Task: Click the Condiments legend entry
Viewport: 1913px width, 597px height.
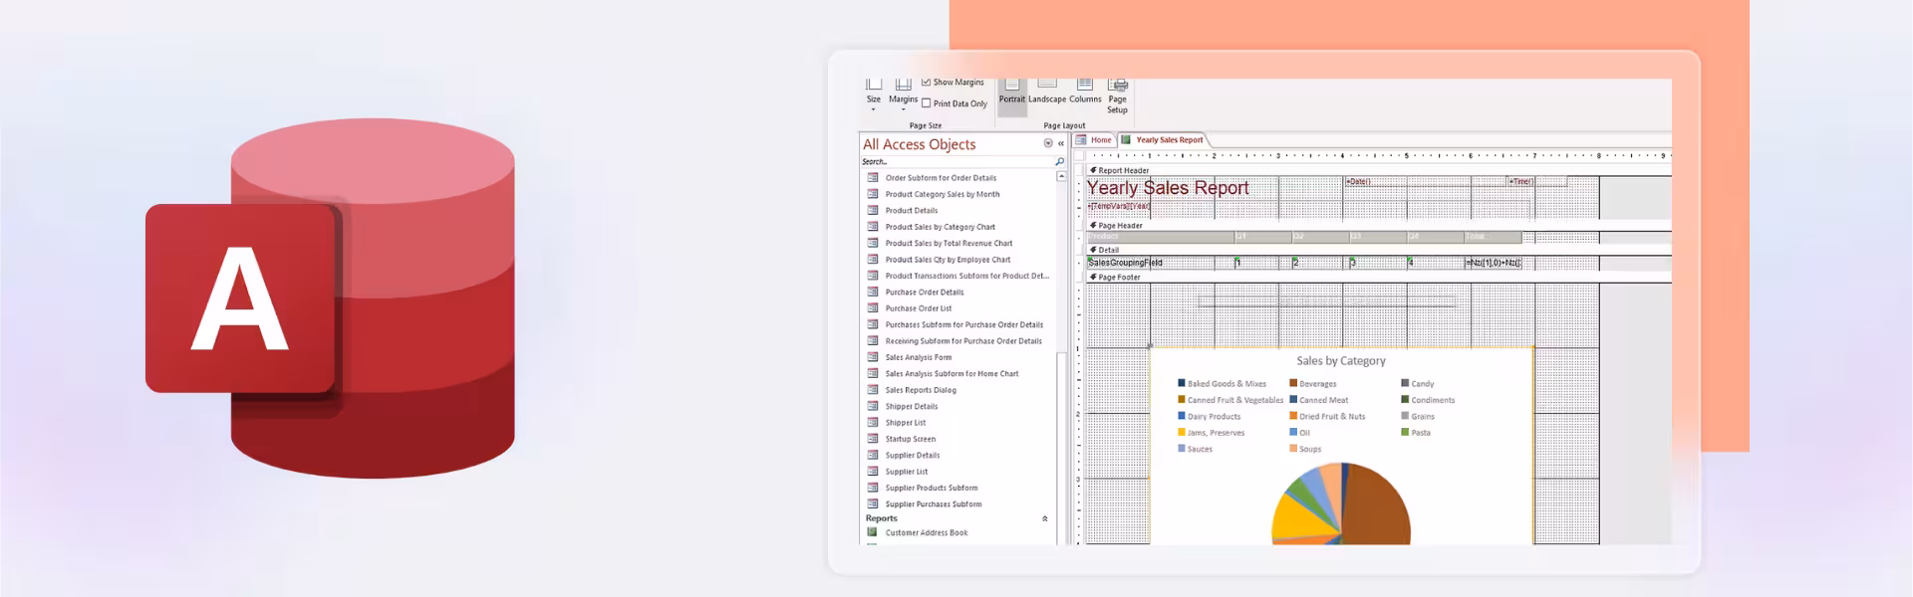Action: [1428, 400]
